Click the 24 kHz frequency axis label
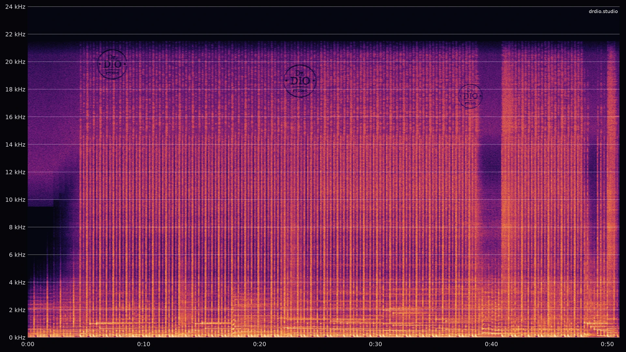 tap(15, 7)
